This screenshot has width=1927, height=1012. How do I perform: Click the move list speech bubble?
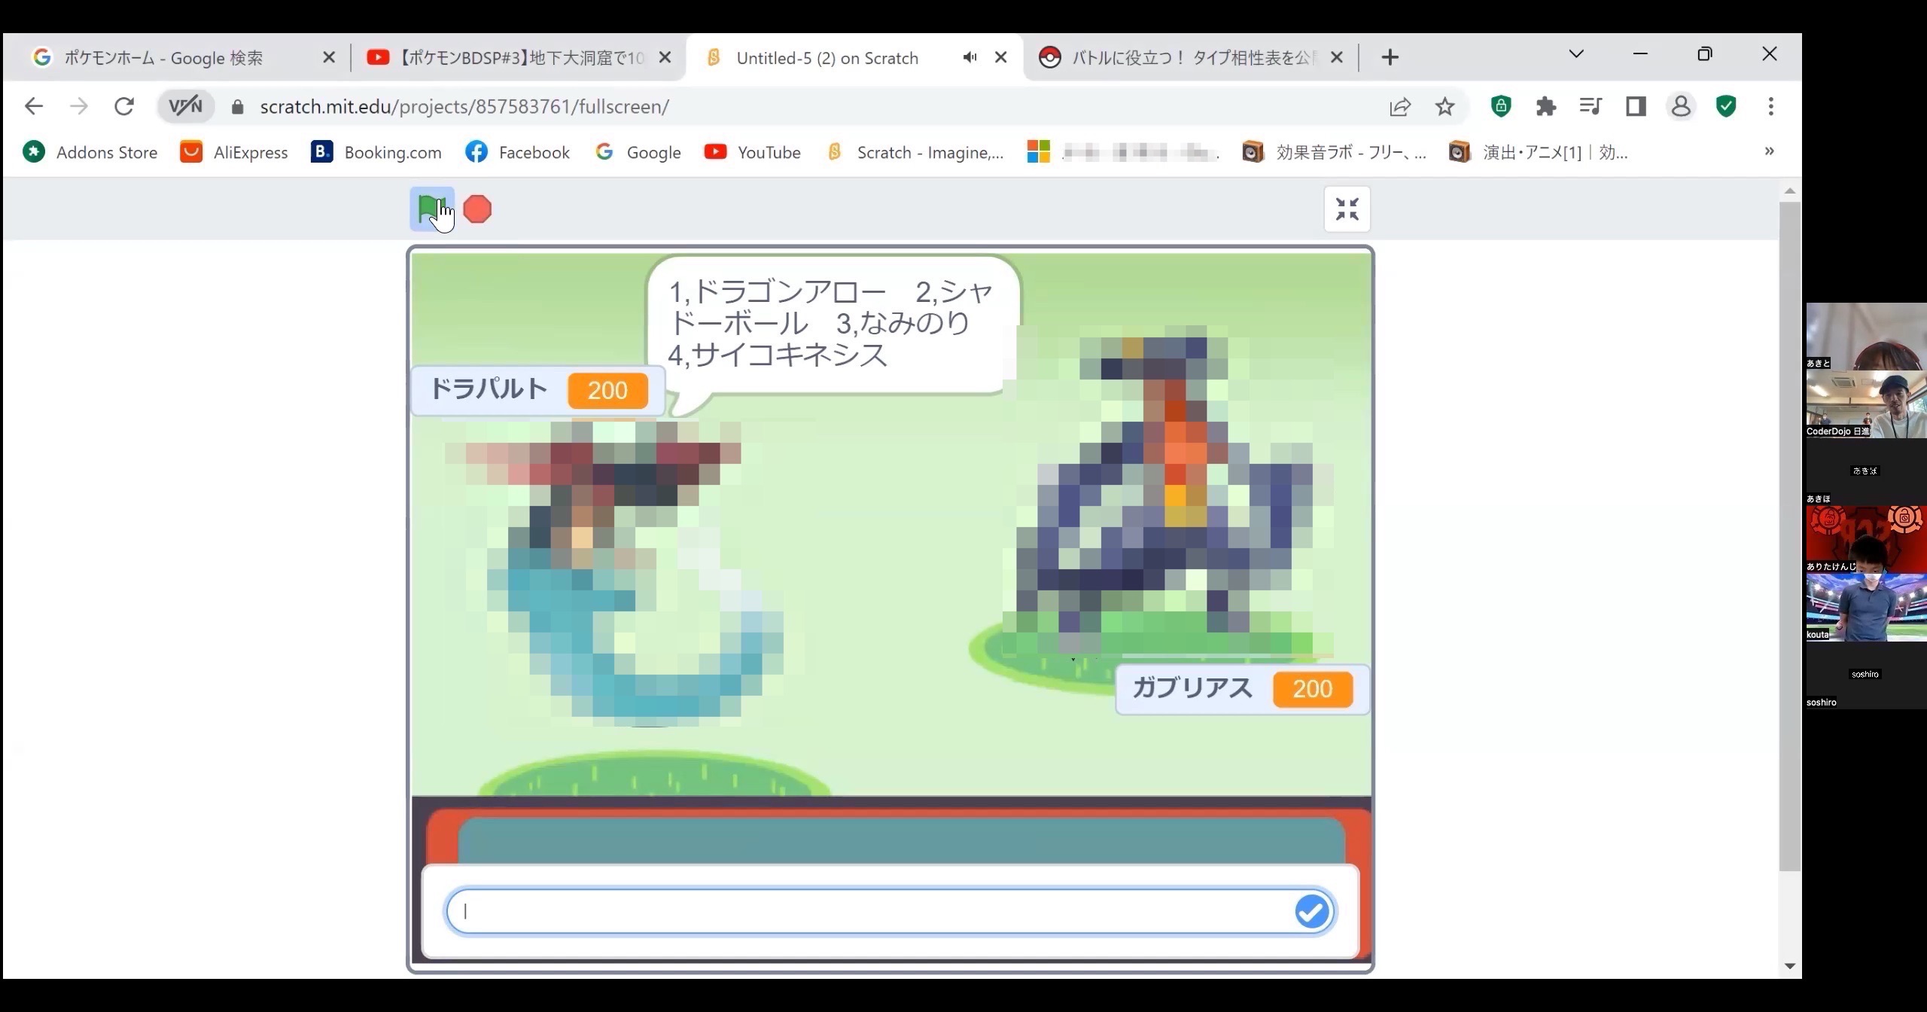[x=833, y=325]
